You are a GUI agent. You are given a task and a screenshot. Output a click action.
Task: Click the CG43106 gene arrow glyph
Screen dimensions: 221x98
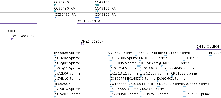[97, 5]
